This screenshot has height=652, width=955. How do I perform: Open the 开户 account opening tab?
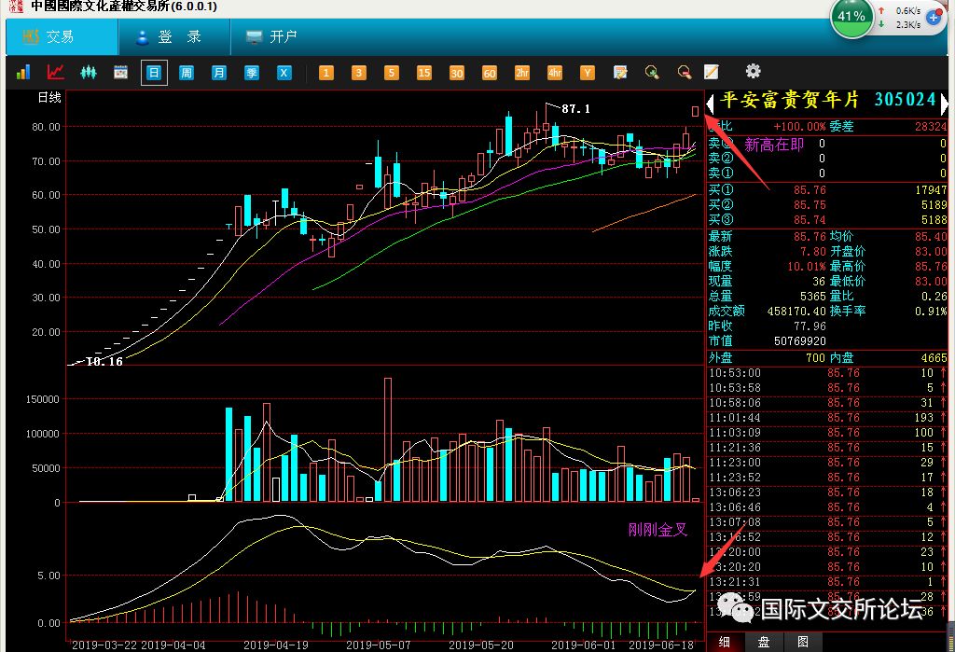point(271,36)
